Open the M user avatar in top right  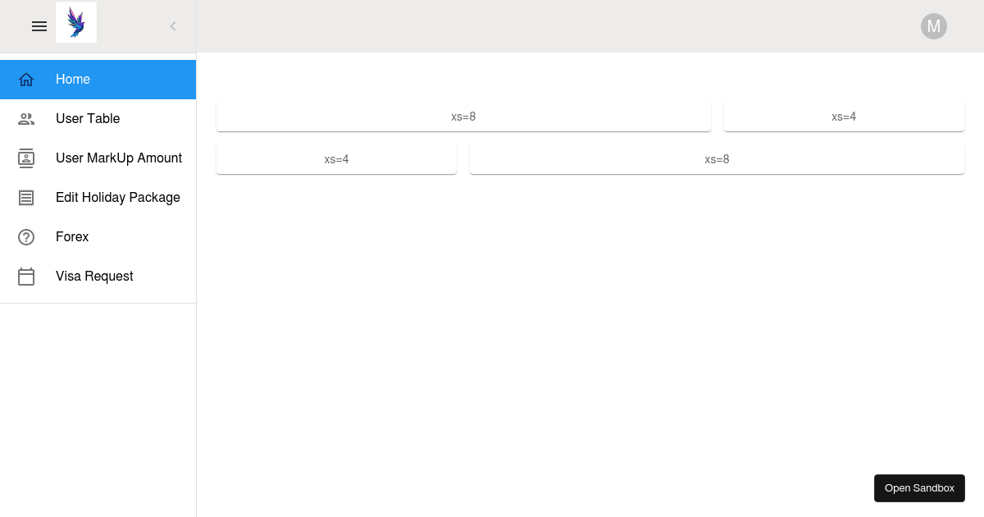[934, 26]
